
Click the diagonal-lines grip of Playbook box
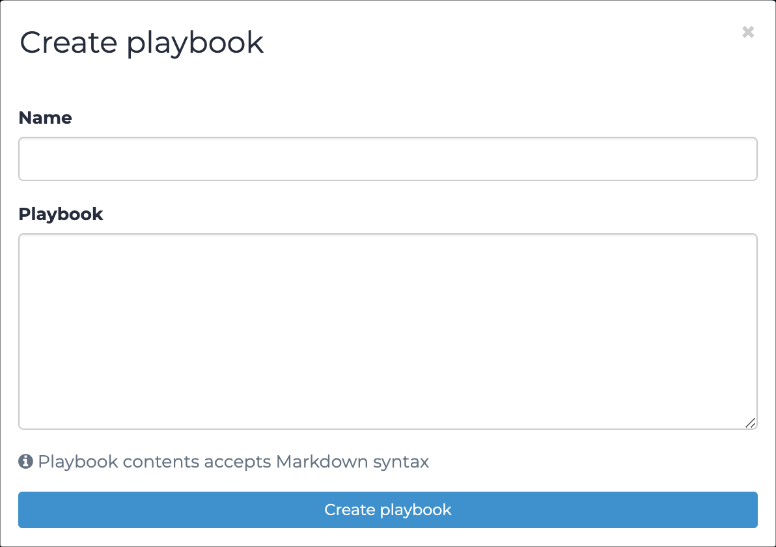tap(750, 423)
